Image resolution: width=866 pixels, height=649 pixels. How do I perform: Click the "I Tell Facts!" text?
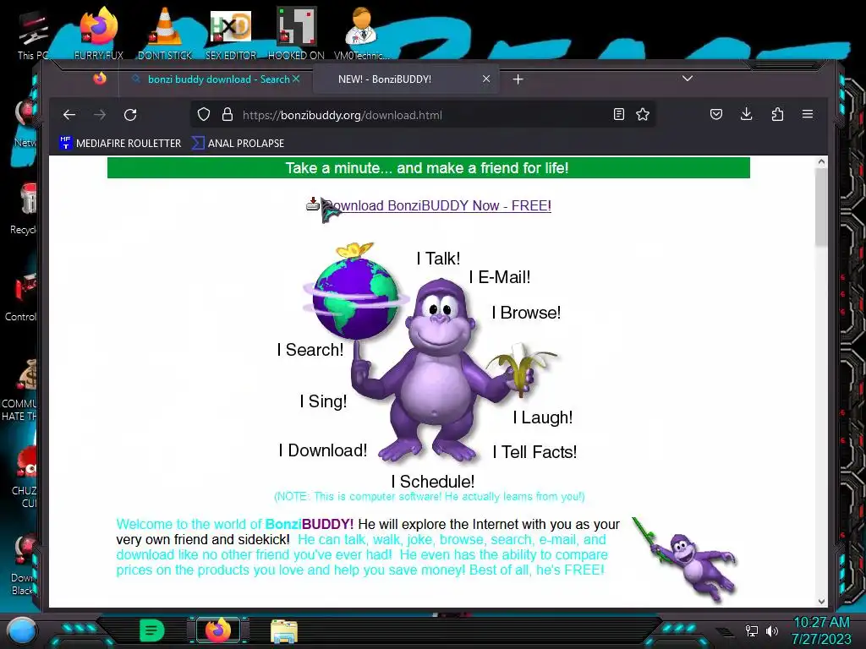(534, 452)
